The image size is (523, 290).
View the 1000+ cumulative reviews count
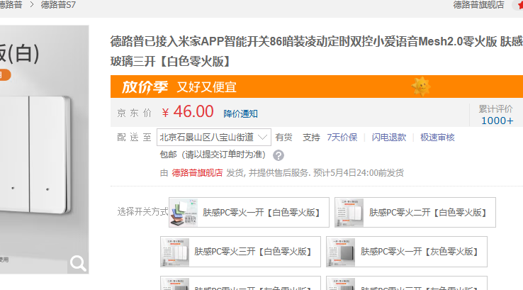(x=496, y=120)
